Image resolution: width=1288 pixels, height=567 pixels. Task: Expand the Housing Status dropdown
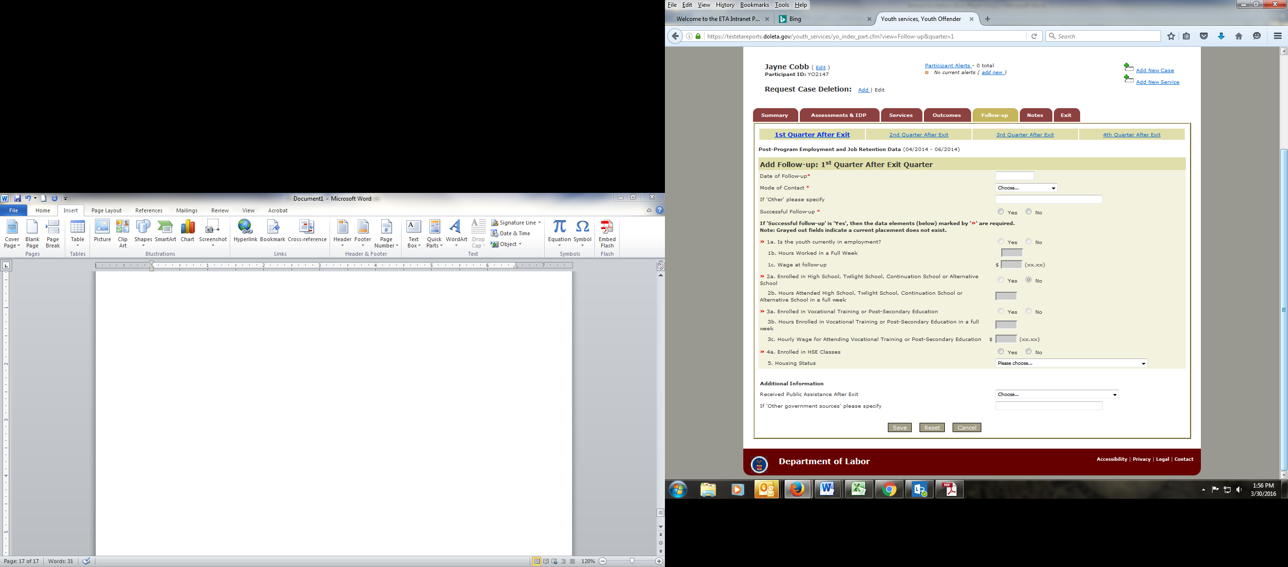click(1071, 363)
